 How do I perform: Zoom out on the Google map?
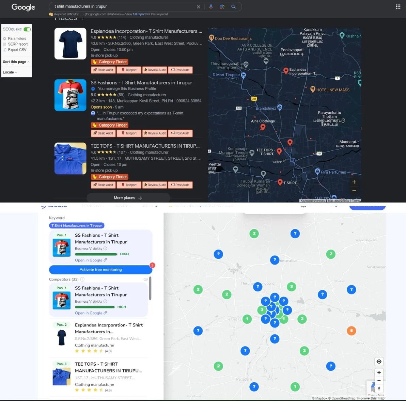[354, 190]
